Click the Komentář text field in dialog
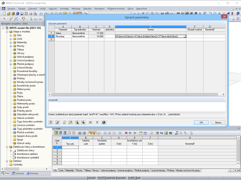This screenshot has height=180, width=241. 137,106
